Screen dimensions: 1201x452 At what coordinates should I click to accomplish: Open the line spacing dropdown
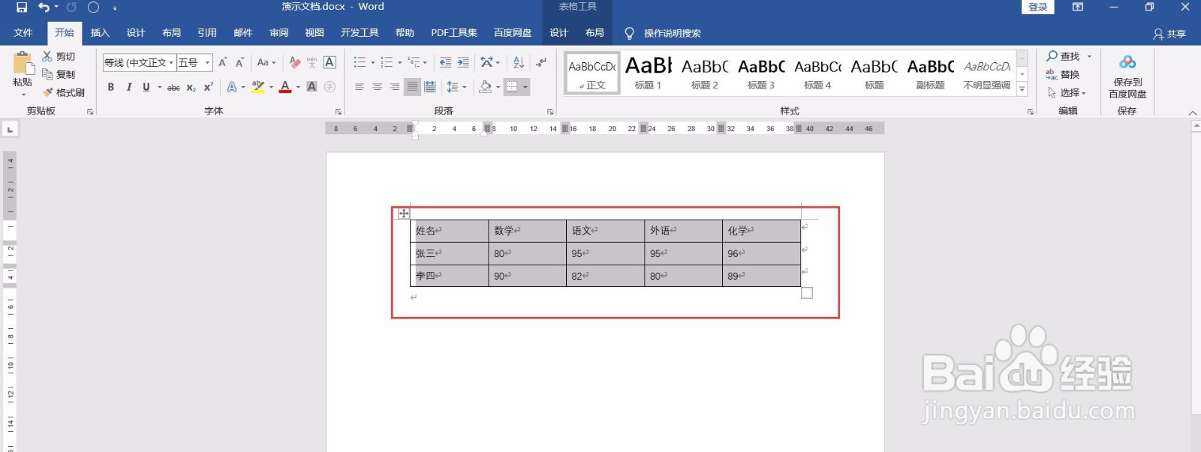(456, 87)
